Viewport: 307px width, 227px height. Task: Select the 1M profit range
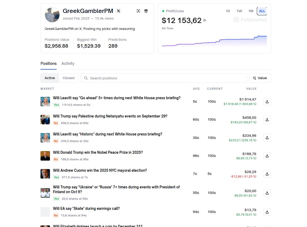click(251, 11)
